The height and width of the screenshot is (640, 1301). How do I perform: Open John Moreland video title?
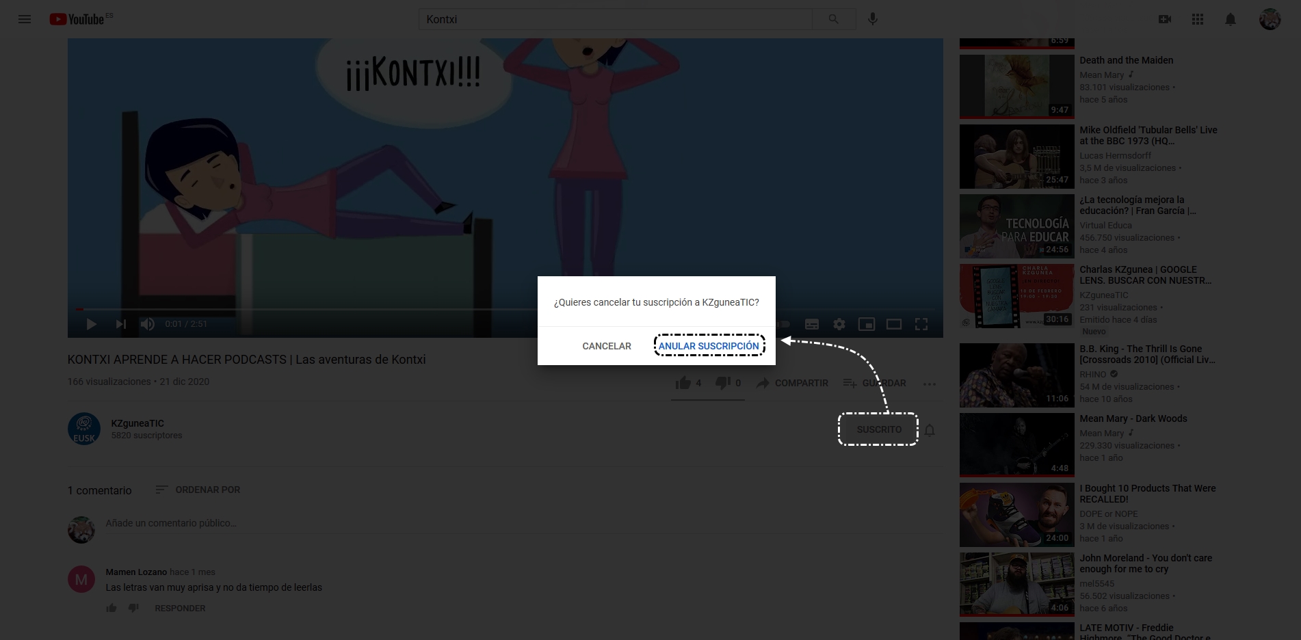[1146, 563]
